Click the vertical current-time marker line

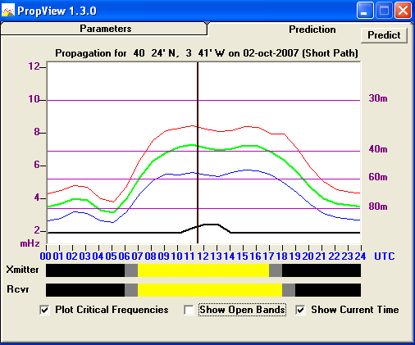[198, 153]
